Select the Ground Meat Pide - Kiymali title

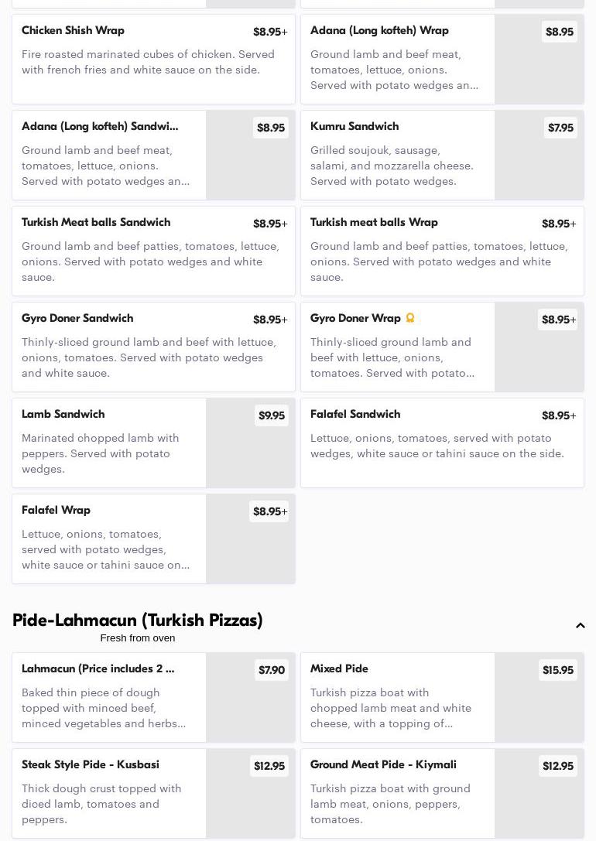383,764
